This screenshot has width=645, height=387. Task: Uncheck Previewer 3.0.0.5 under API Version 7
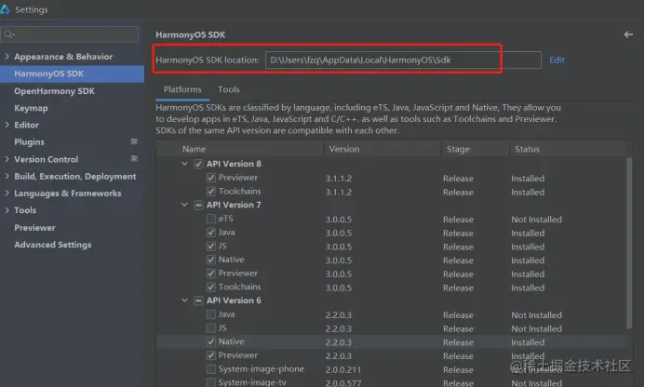coord(211,274)
